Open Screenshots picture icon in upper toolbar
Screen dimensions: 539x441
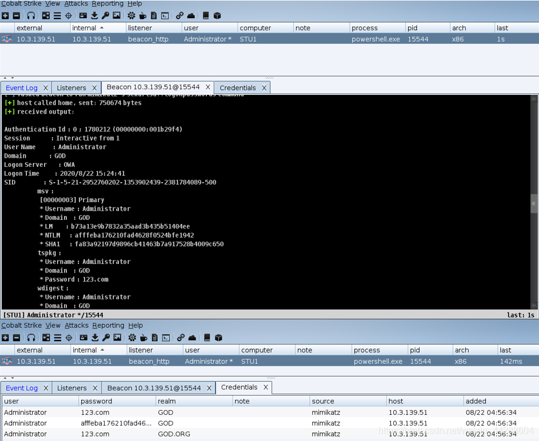117,16
